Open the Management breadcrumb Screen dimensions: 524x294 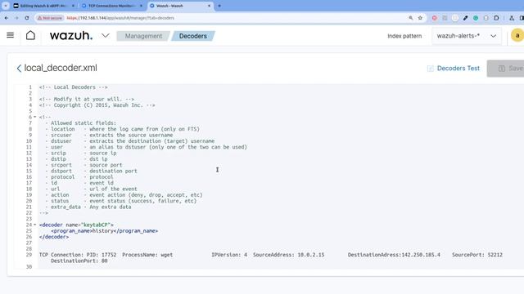click(143, 36)
